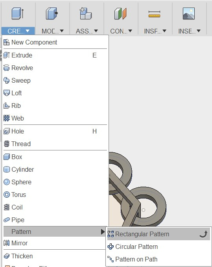Image resolution: width=212 pixels, height=267 pixels.
Task: Click the torus ring model in viewport
Action: 144,206
